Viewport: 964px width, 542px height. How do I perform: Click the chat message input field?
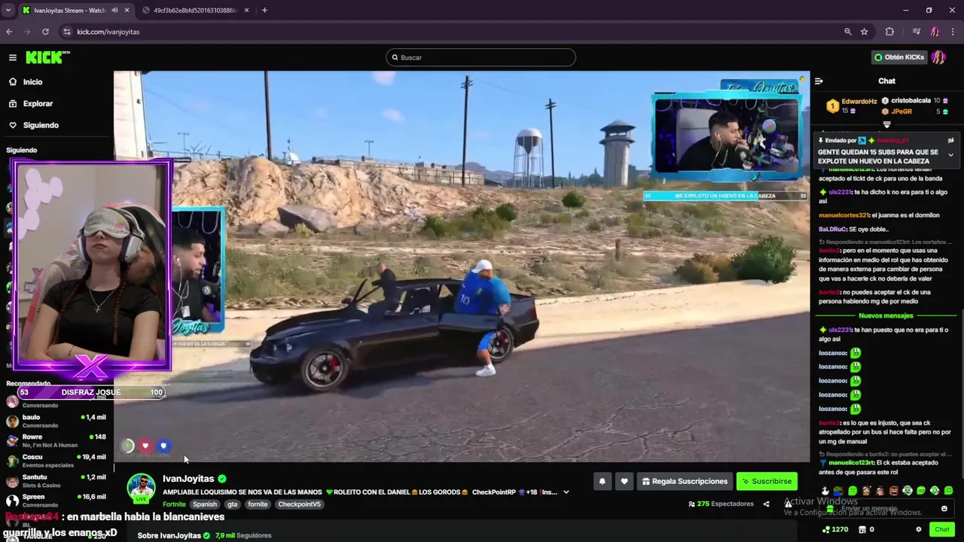tap(885, 508)
